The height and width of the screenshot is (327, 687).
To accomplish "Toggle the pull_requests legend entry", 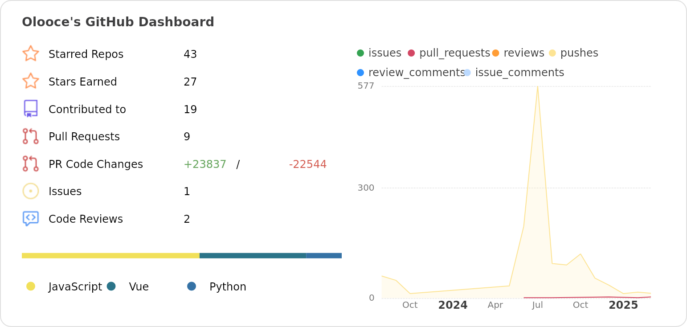I will 449,53.
